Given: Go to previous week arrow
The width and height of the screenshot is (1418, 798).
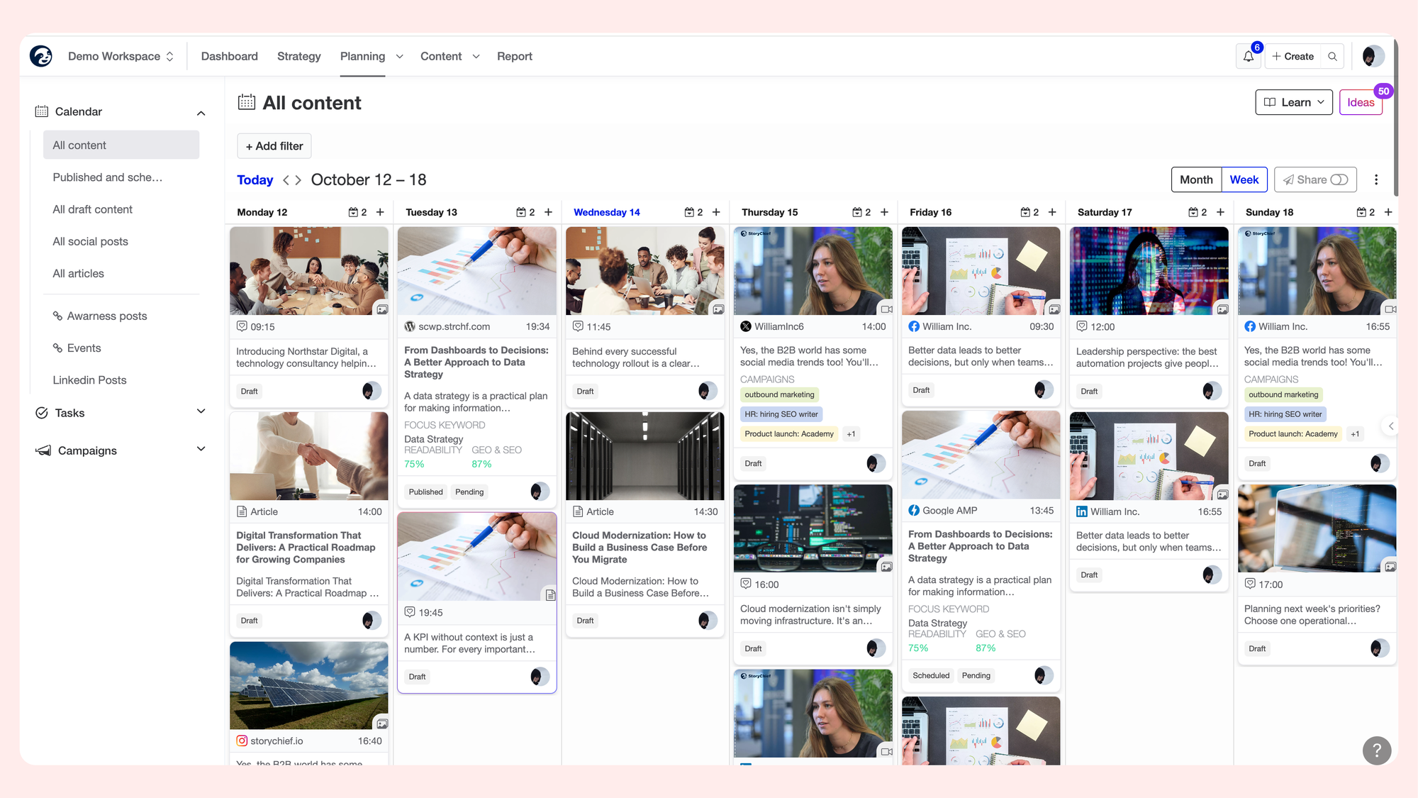Looking at the screenshot, I should click(x=286, y=180).
